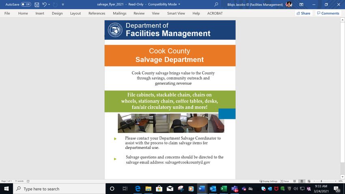The width and height of the screenshot is (345, 194).
Task: Open the Action Center notifications icon
Action: [x=336, y=189]
